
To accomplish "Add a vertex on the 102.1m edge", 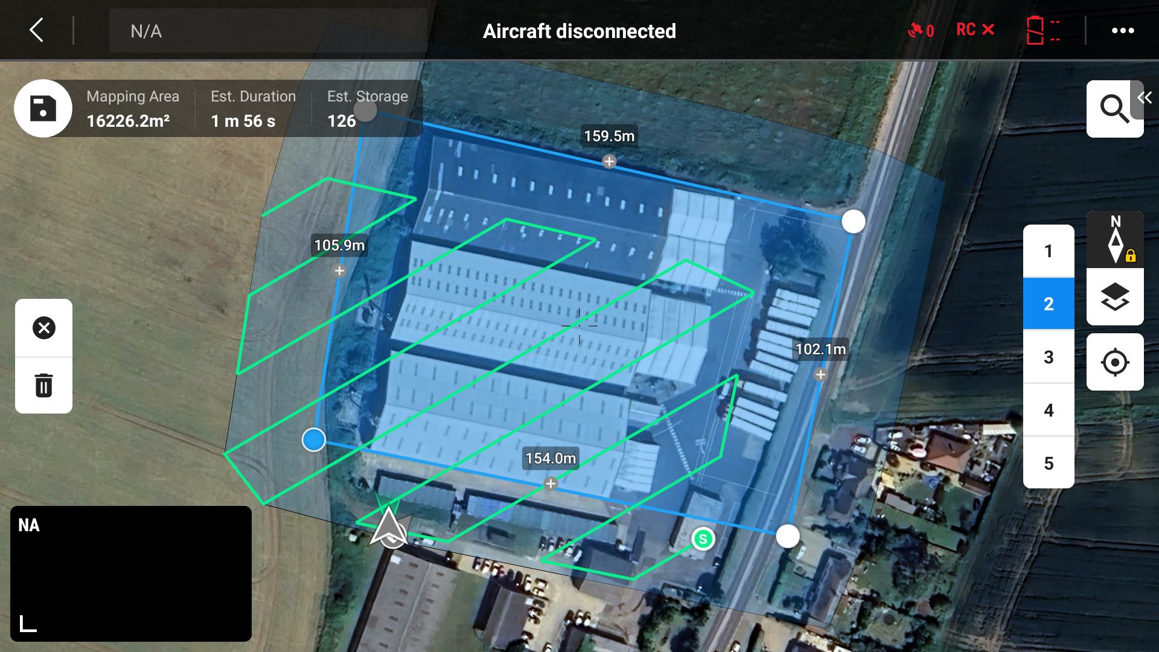I will [x=820, y=374].
